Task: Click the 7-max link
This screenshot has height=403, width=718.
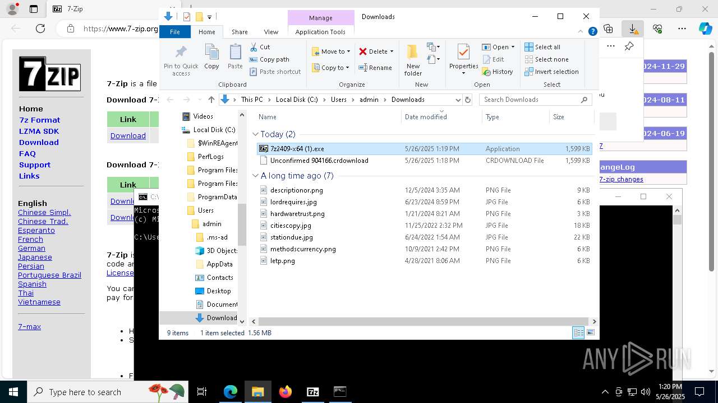Action: point(29,326)
